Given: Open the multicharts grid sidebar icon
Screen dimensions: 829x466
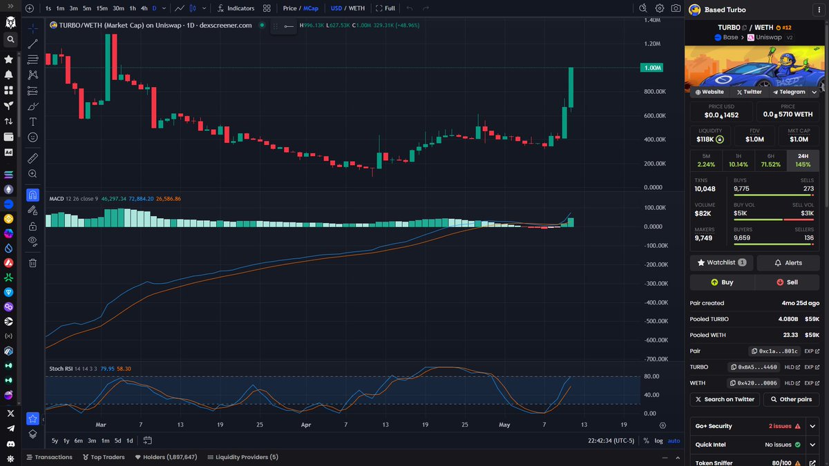Looking at the screenshot, I should click(9, 90).
